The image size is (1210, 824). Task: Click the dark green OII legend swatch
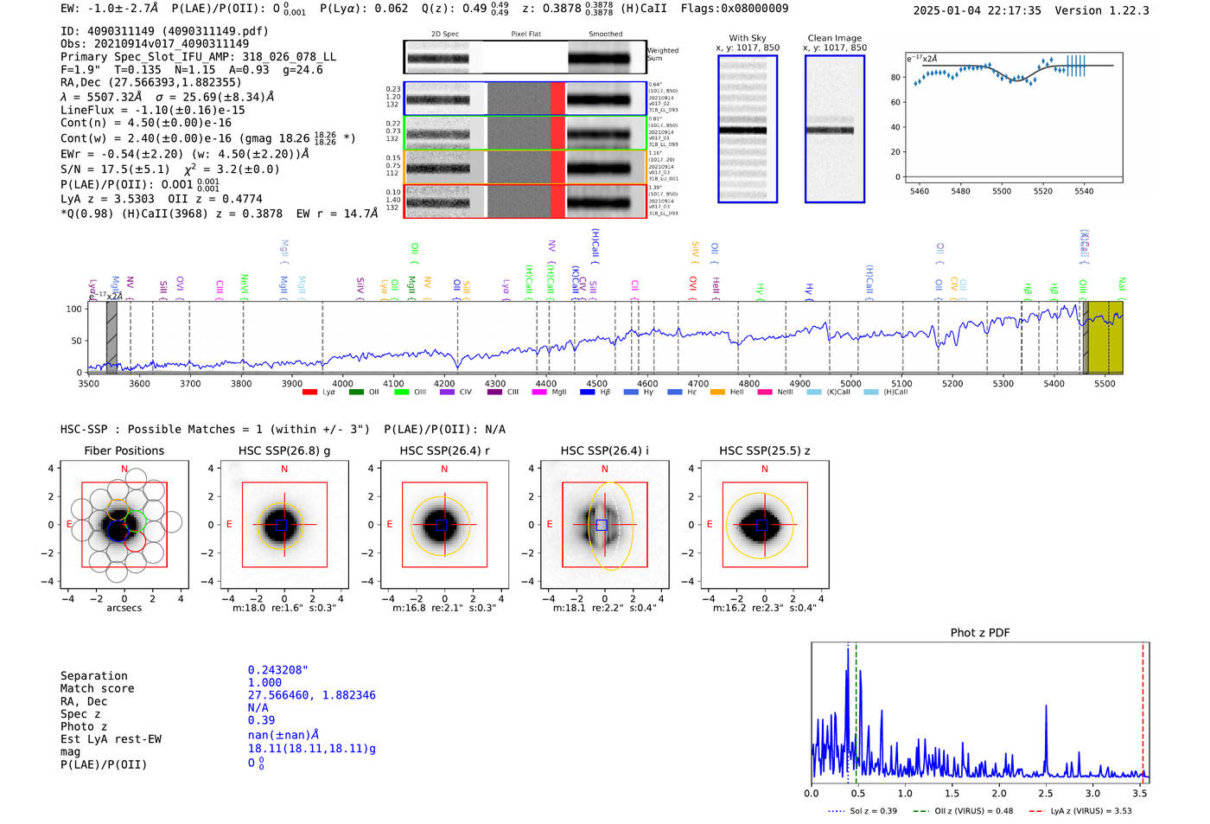pos(356,393)
